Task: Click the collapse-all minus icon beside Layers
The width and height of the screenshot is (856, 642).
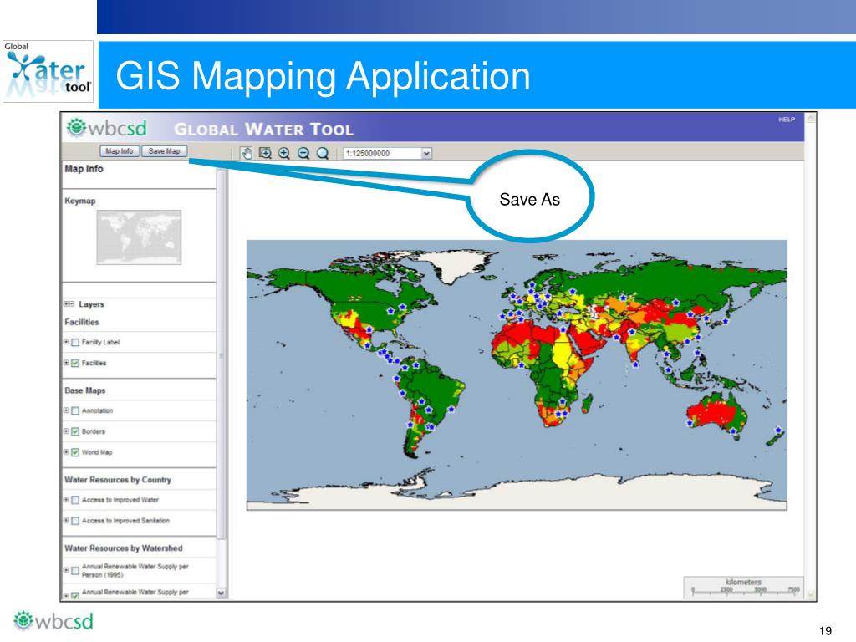Action: (72, 304)
